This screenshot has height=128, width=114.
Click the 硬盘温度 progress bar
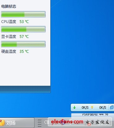click(23, 44)
